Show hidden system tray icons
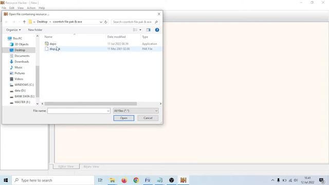Image resolution: width=329 pixels, height=185 pixels. click(272, 180)
